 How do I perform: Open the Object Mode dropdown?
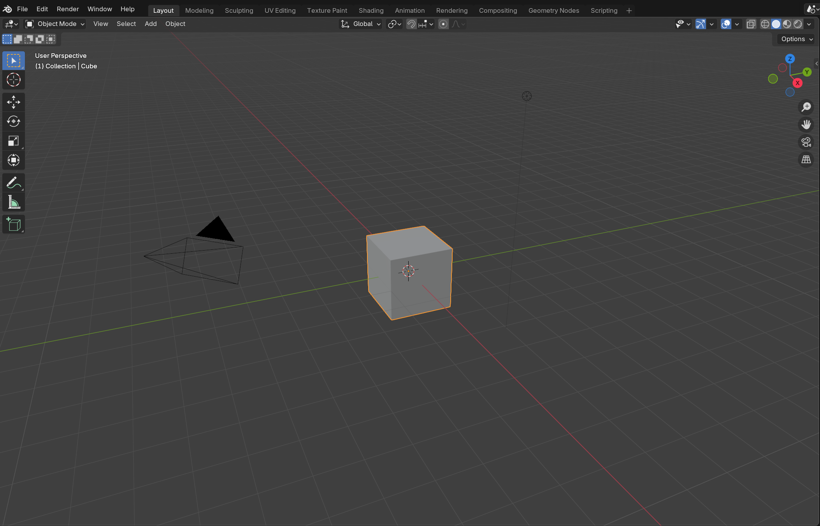[x=55, y=24]
